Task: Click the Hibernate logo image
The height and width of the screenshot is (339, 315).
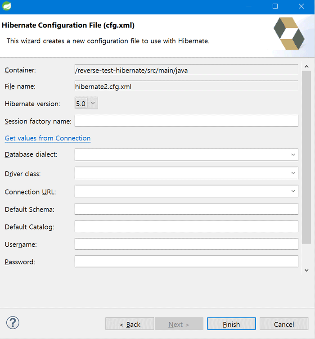Action: pos(289,33)
